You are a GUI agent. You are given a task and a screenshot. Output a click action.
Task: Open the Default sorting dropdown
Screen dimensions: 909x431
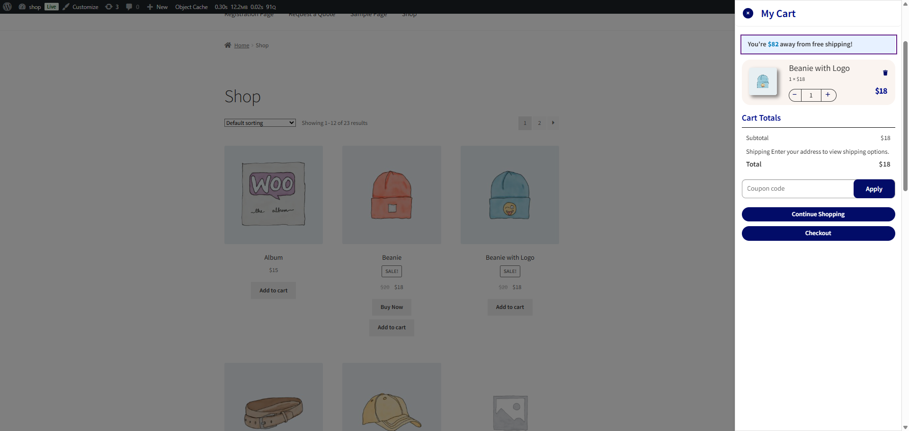click(259, 123)
